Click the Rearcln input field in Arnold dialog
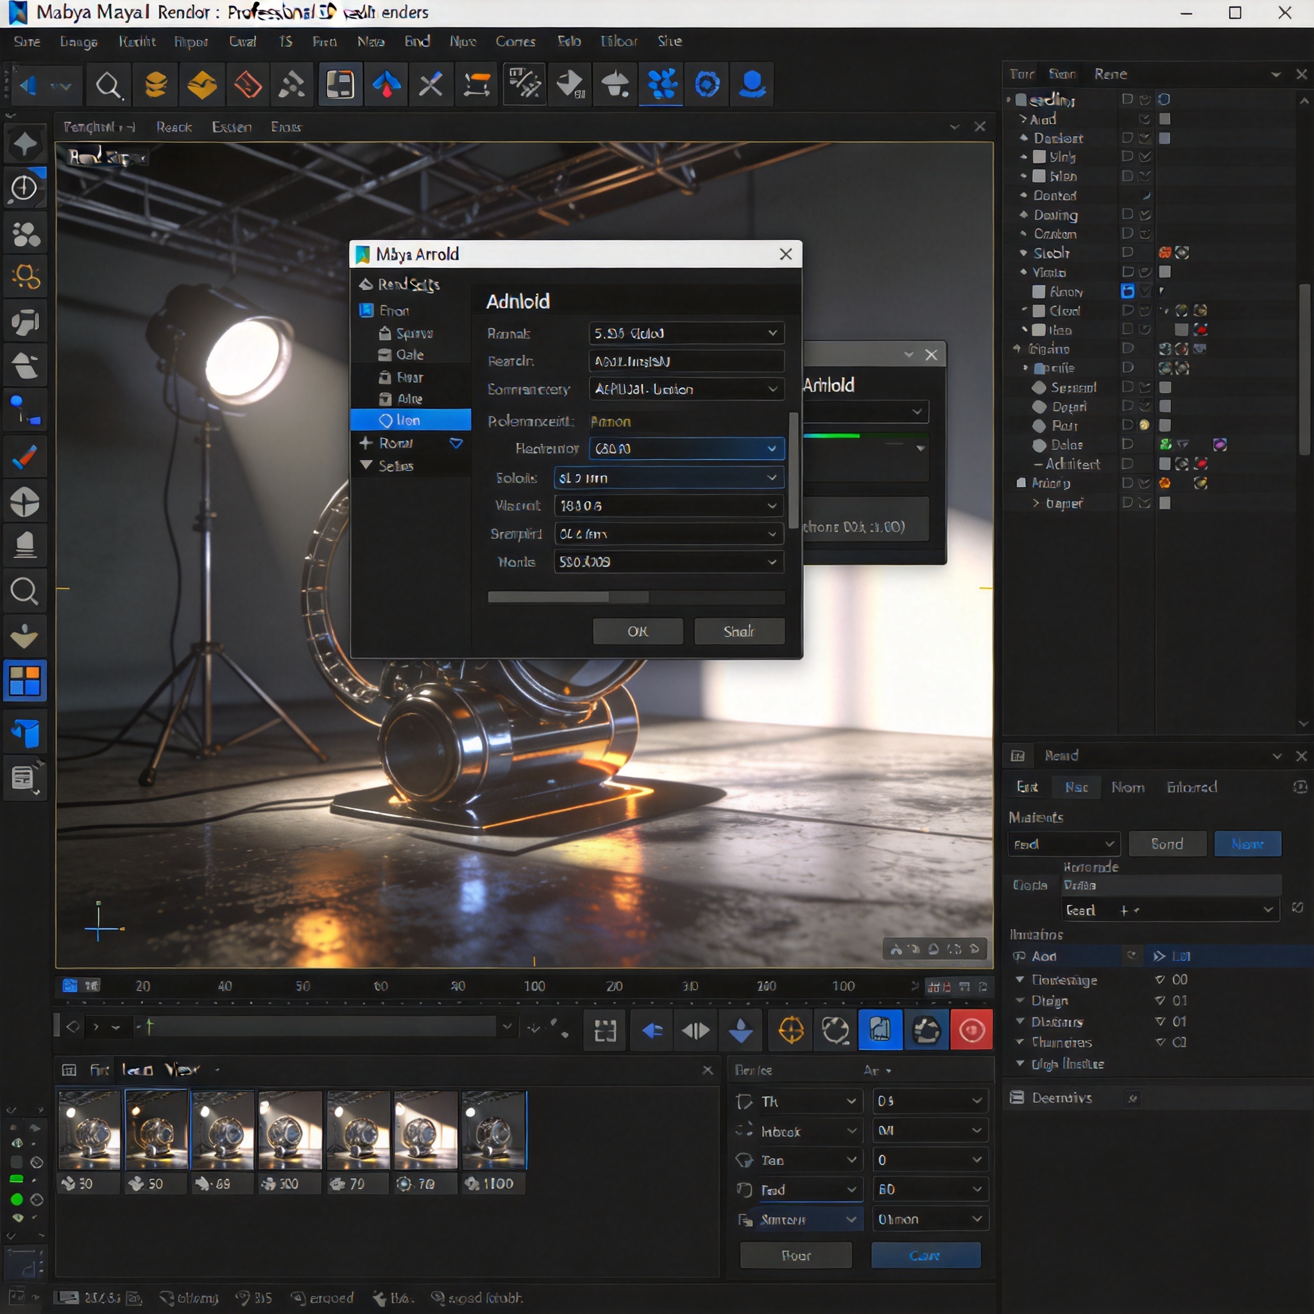The image size is (1314, 1314). pyautogui.click(x=686, y=361)
